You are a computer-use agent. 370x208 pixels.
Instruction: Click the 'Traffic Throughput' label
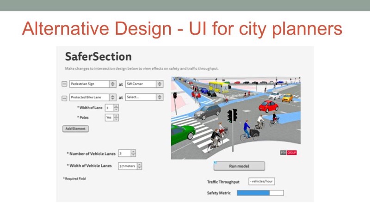(x=223, y=182)
